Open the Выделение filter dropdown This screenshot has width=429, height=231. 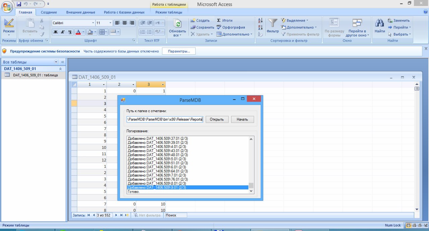click(x=295, y=20)
